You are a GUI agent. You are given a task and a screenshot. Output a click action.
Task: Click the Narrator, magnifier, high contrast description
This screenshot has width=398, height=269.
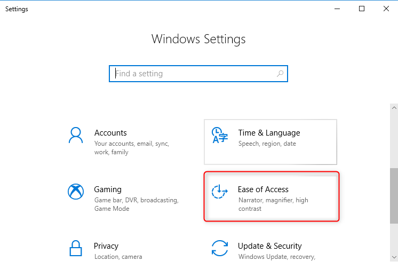[273, 204]
